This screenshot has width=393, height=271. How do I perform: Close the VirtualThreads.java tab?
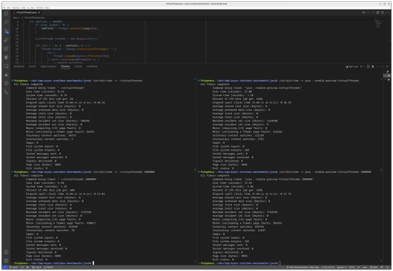tap(39, 12)
